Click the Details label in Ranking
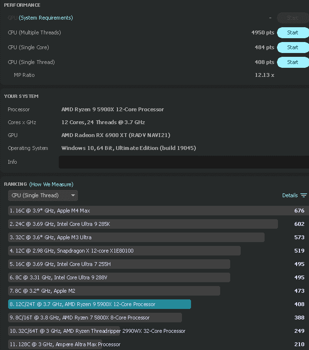Viewport: 309px width, 350px height. click(x=290, y=195)
